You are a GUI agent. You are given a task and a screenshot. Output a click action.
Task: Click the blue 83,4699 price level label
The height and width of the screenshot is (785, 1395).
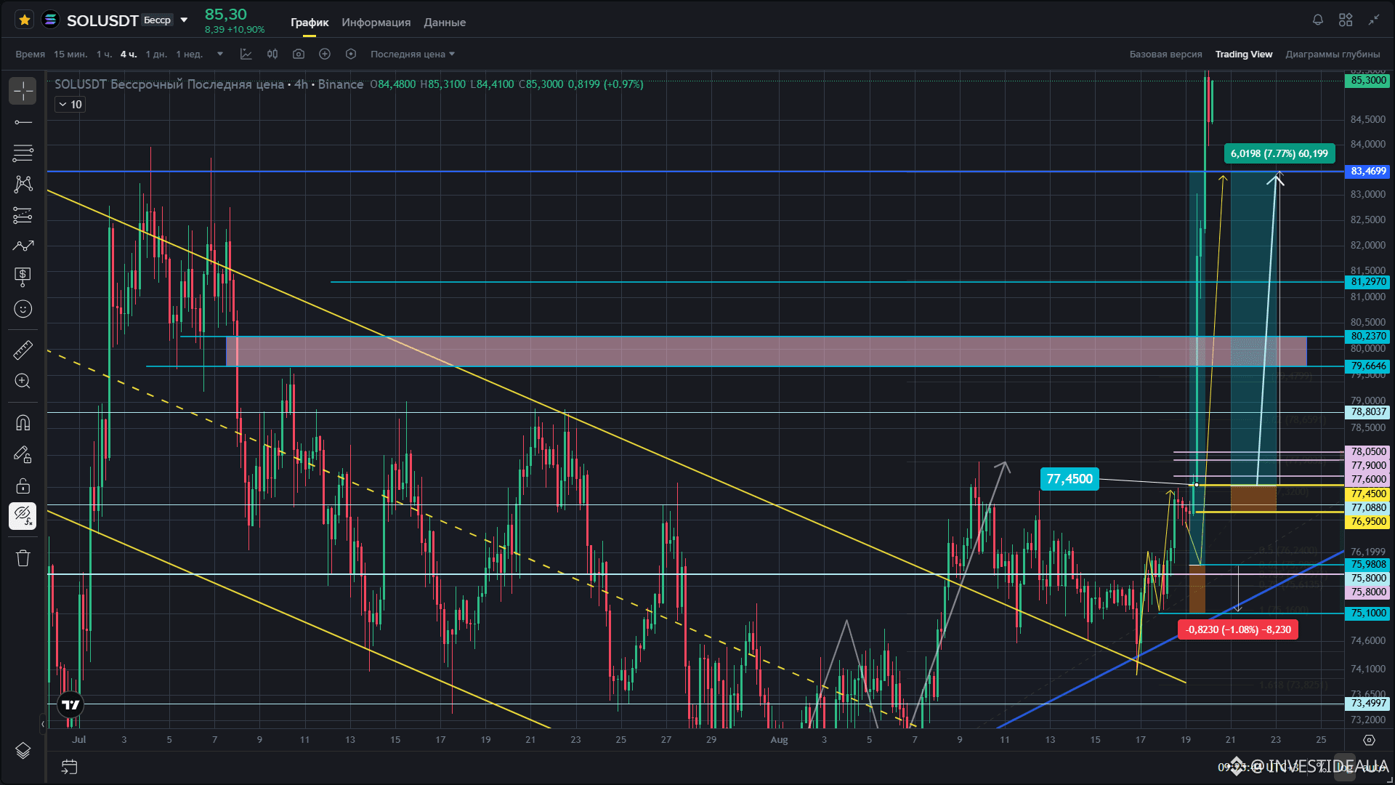[x=1368, y=172]
